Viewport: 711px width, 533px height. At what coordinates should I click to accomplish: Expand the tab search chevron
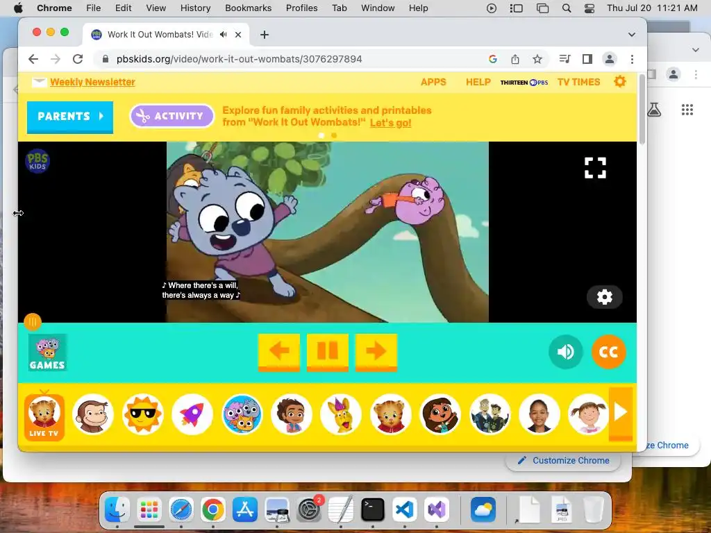coord(632,35)
